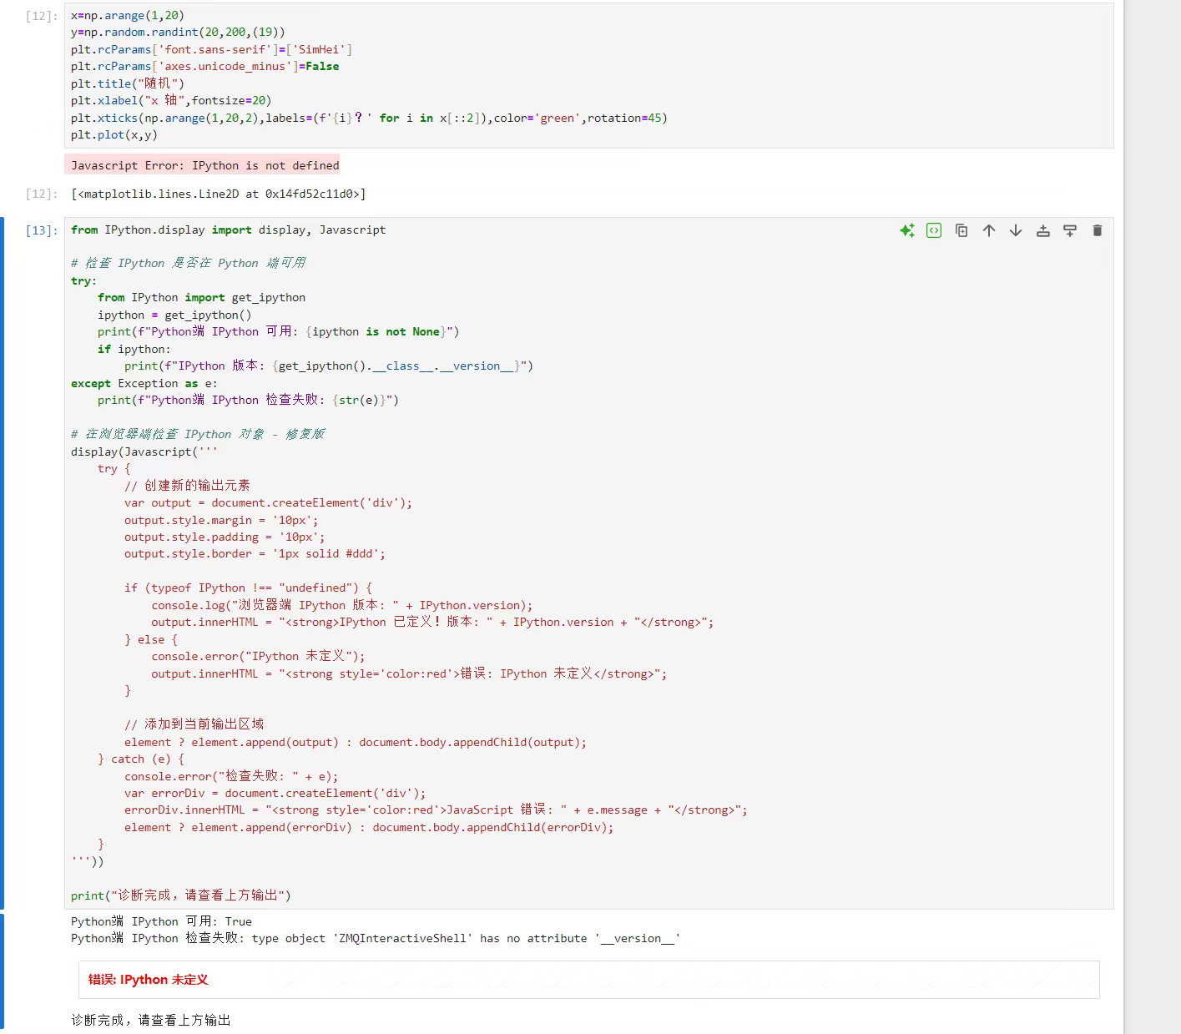Insert a cell above using toolbar icon

(x=1042, y=230)
